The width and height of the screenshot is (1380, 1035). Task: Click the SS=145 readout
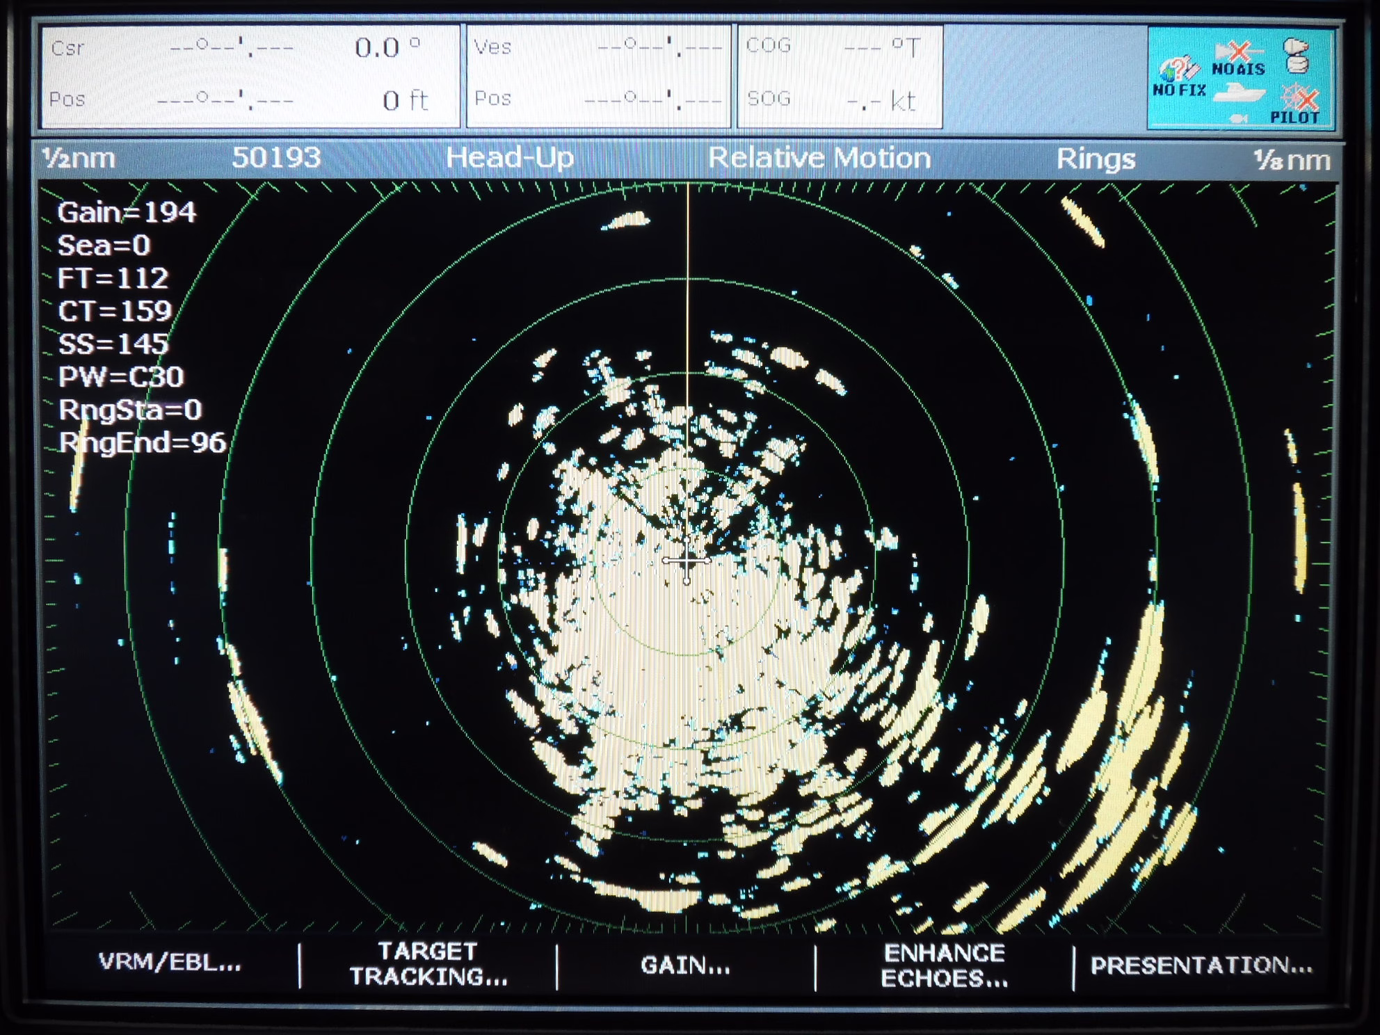[x=113, y=344]
